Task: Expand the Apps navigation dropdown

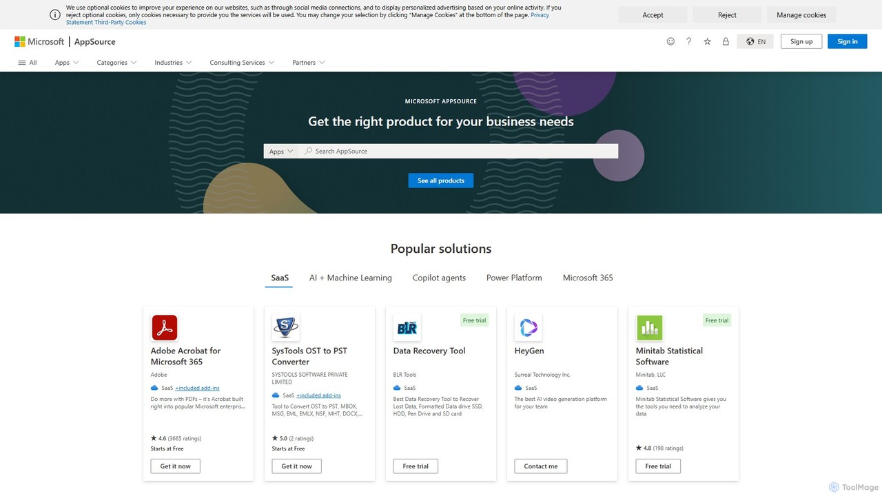Action: point(67,63)
